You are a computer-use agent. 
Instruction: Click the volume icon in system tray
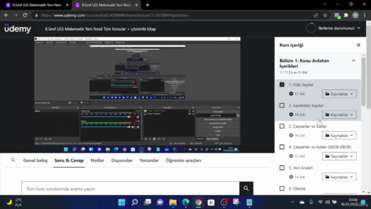(x=328, y=202)
